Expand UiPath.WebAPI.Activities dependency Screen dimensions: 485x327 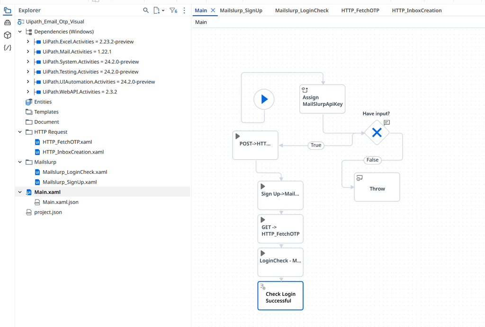point(28,92)
